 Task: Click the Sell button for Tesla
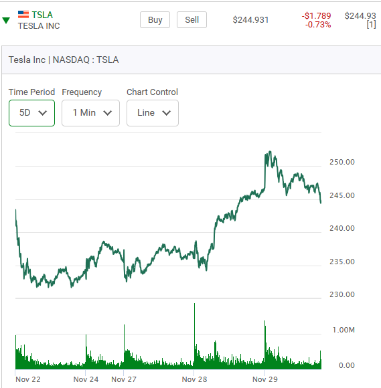click(192, 20)
